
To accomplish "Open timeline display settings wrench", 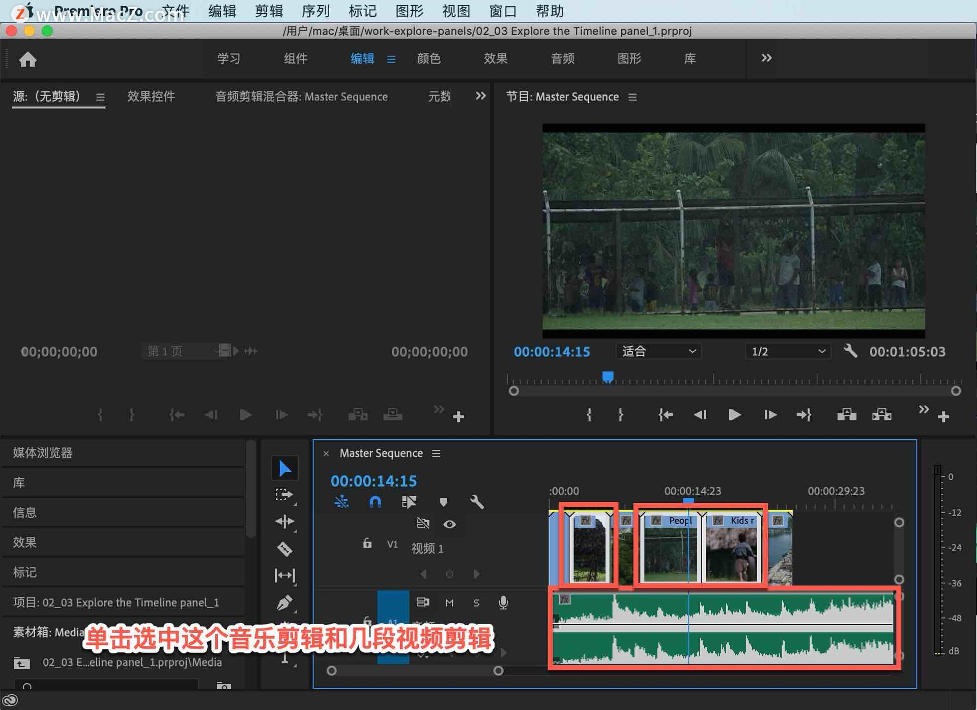I will [477, 502].
